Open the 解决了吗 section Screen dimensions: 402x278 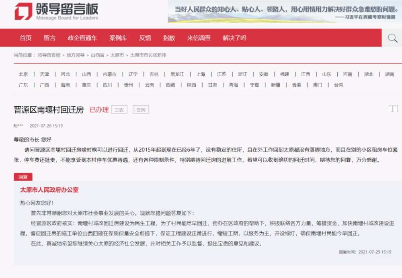[x=234, y=38]
